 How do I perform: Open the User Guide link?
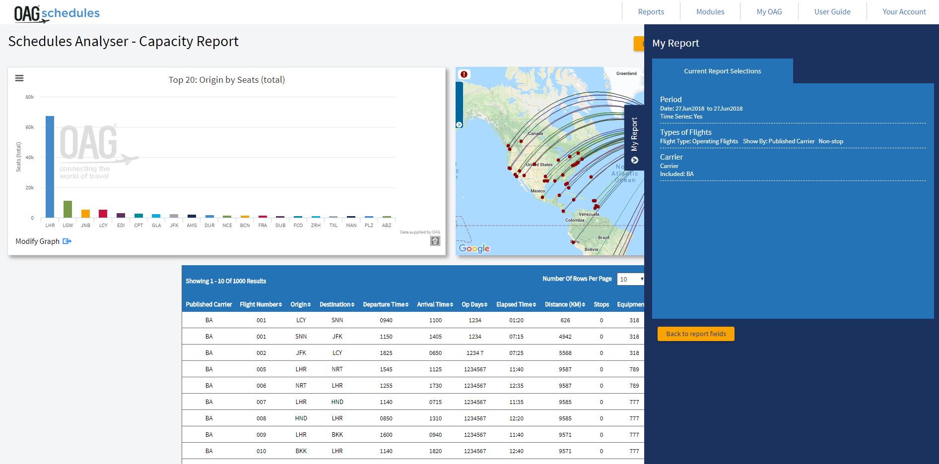[x=832, y=12]
